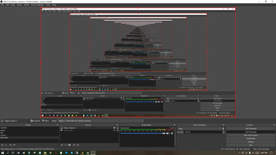Click the Start Recording button
The width and height of the screenshot is (276, 155).
251,132
